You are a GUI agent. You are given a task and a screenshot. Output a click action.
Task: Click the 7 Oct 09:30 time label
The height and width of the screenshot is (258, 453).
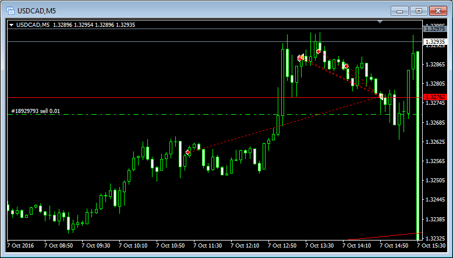click(96, 246)
